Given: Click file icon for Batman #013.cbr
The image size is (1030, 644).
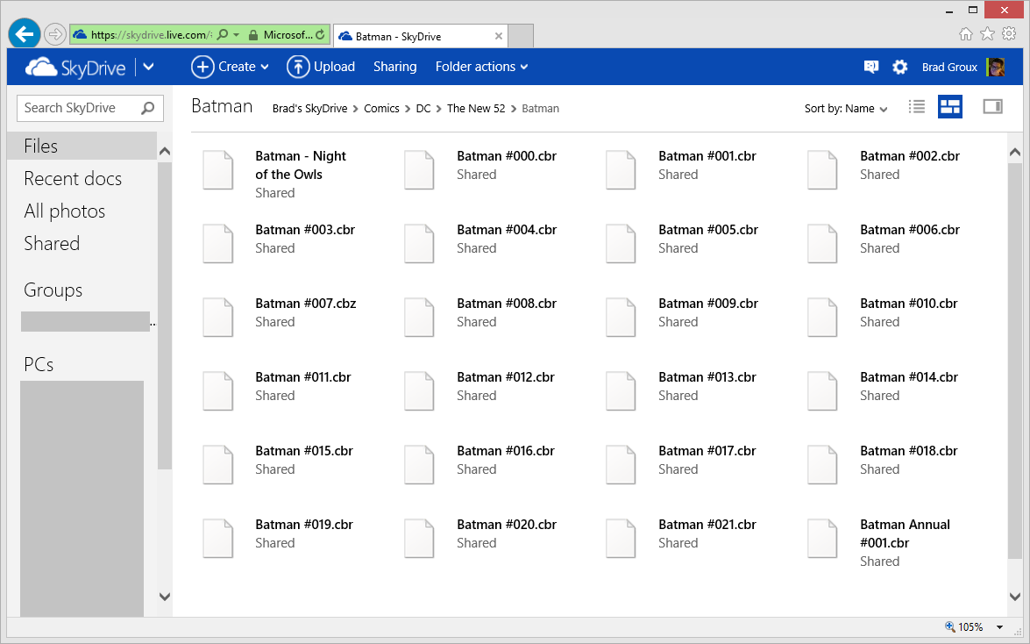Looking at the screenshot, I should coord(621,390).
